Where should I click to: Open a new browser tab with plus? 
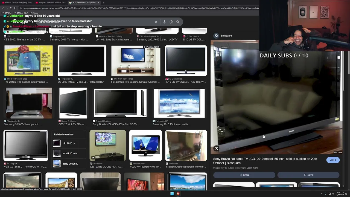[x=103, y=3]
